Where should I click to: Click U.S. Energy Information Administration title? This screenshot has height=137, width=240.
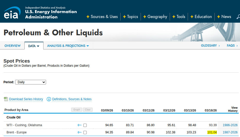(x=51, y=14)
